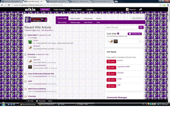Click the search magnifier button

coord(141,27)
